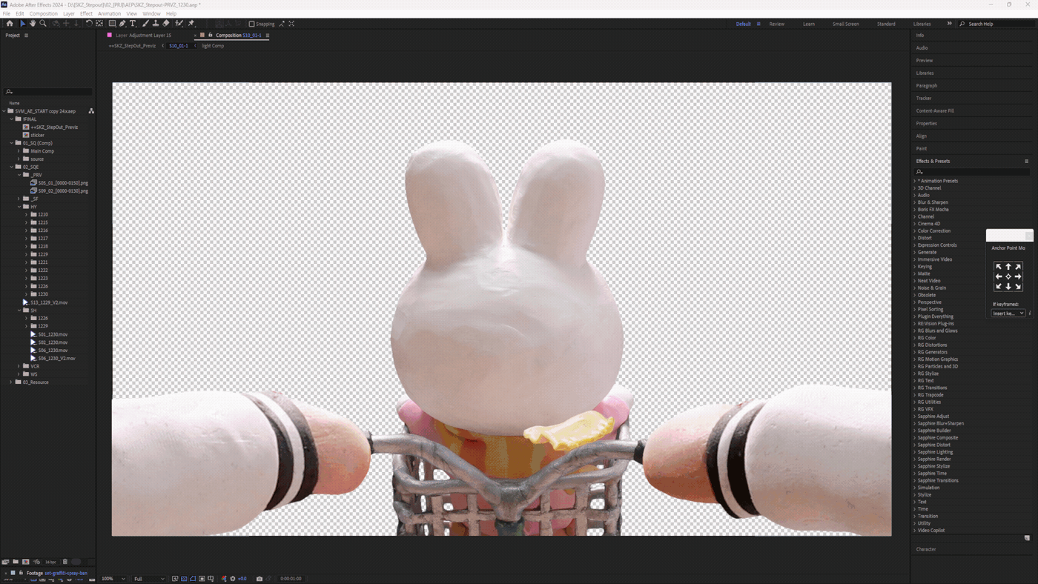Image resolution: width=1038 pixels, height=584 pixels.
Task: Switch to the Layer Adjustment Layer 15 tab
Action: 143,35
